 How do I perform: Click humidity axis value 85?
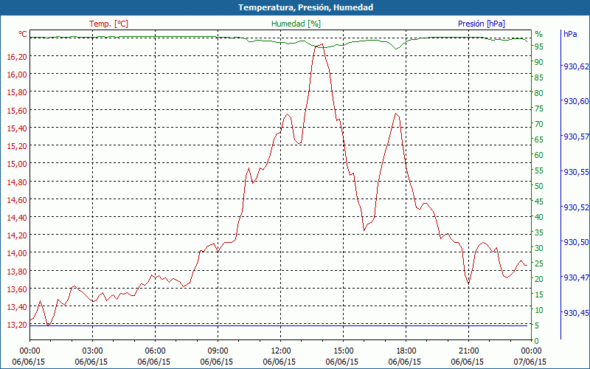(539, 77)
